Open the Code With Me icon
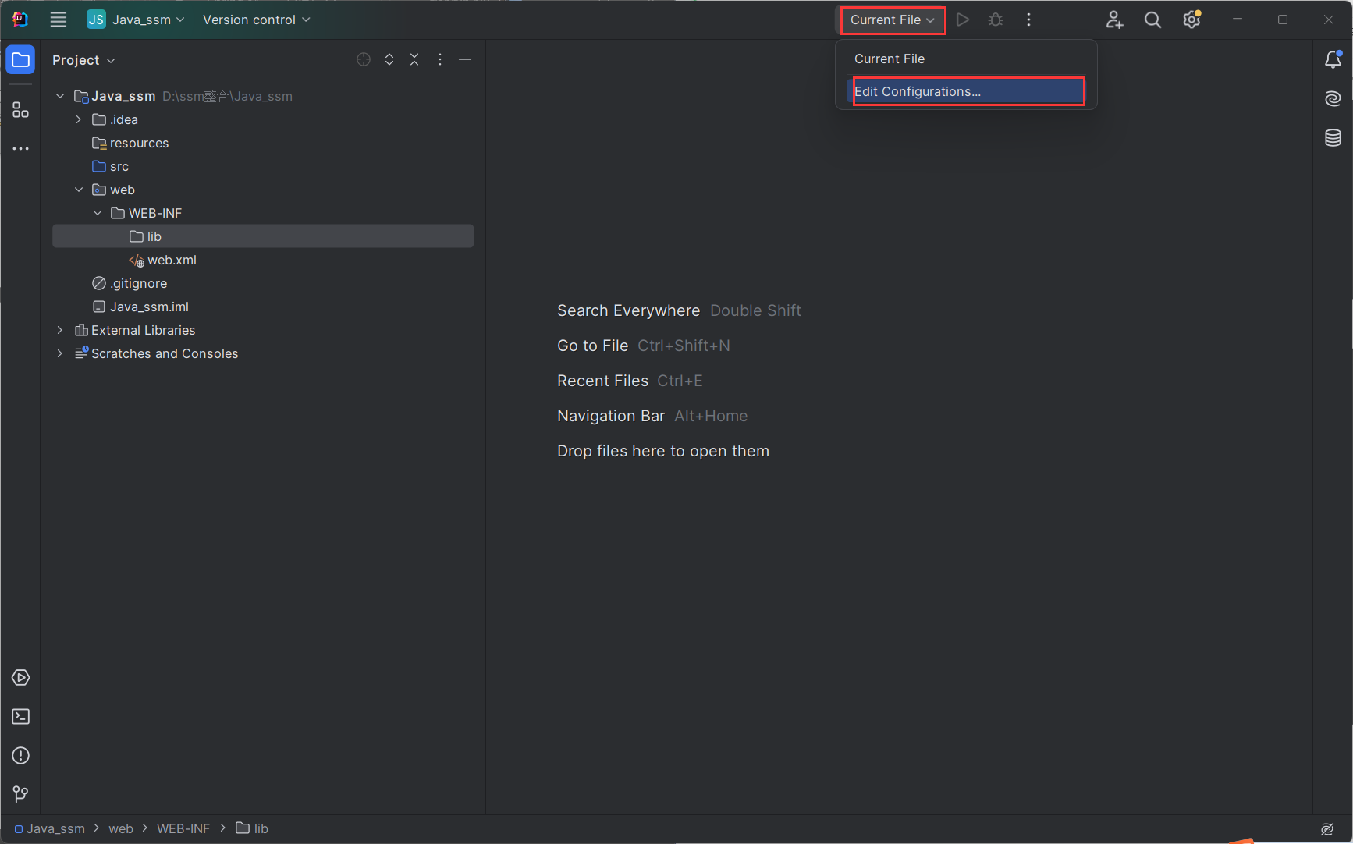 [x=1114, y=20]
